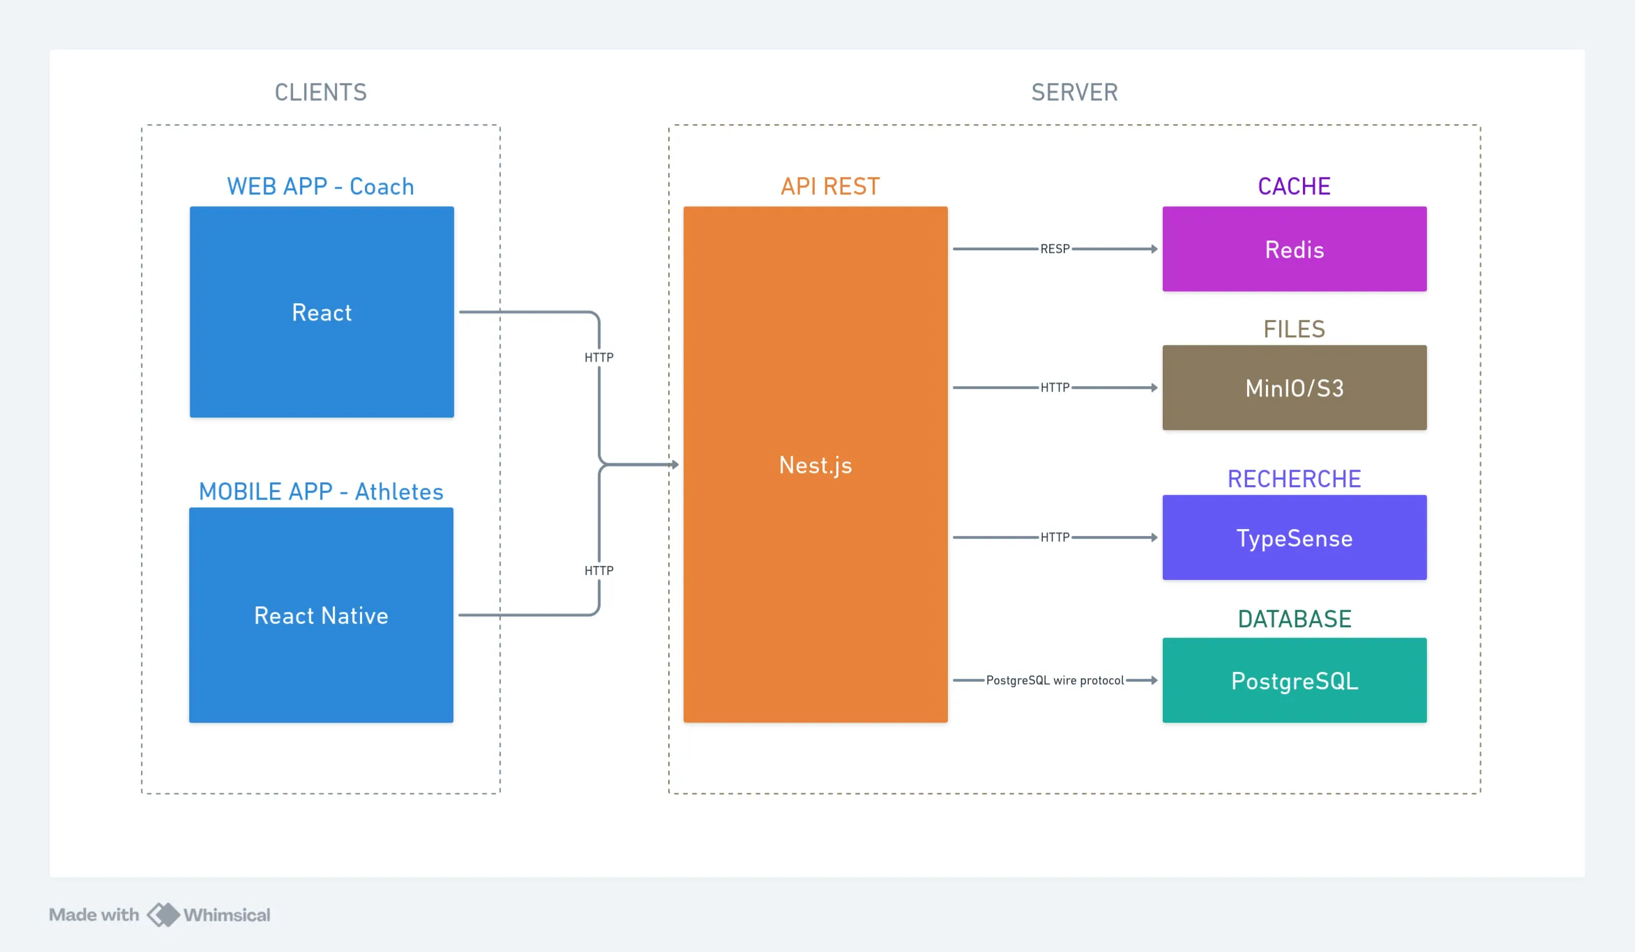Click the RECHERCHE label
Image resolution: width=1635 pixels, height=952 pixels.
(x=1295, y=479)
